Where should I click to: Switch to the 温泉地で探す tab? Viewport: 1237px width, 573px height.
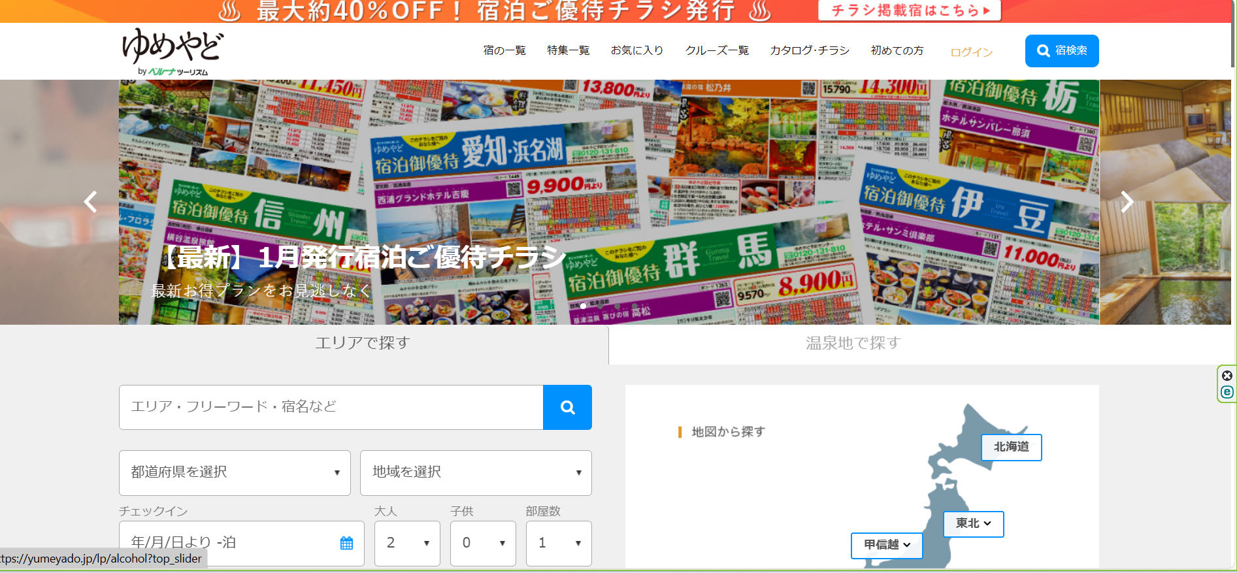coord(853,344)
